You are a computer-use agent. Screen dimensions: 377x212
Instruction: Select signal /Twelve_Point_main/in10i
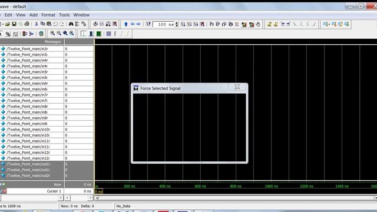tap(28, 135)
